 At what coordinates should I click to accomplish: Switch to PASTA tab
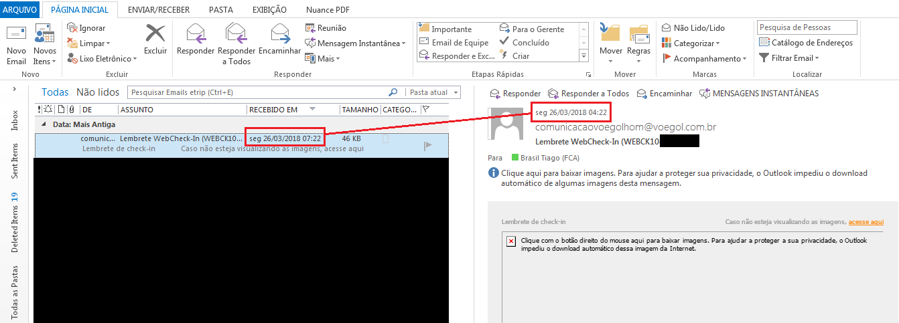tap(221, 9)
